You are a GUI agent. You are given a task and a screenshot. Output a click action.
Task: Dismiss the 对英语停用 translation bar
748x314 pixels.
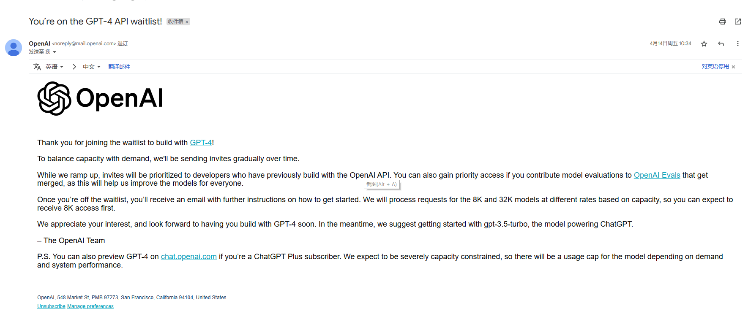click(x=734, y=67)
